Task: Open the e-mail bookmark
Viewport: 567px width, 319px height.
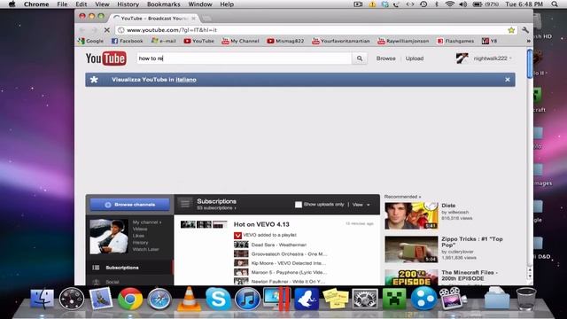Action: pos(163,41)
